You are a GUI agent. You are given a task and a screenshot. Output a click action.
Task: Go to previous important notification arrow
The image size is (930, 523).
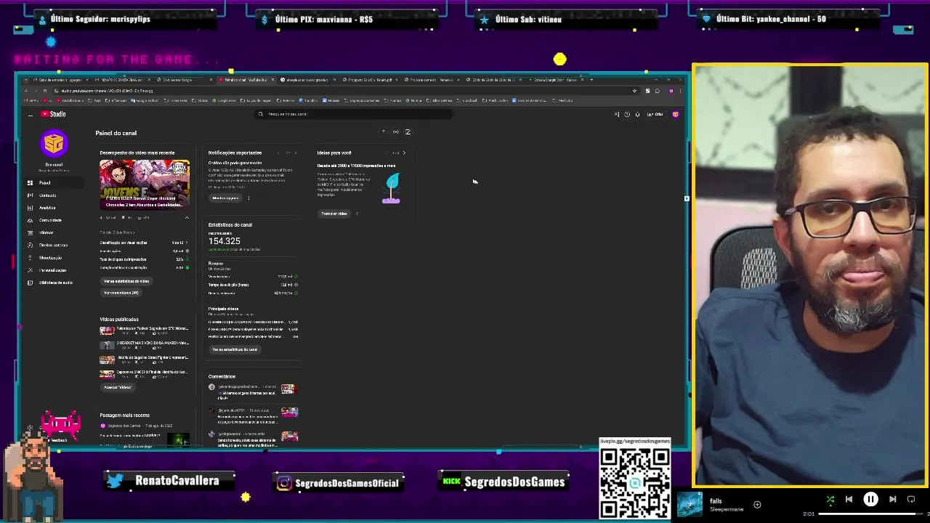278,153
